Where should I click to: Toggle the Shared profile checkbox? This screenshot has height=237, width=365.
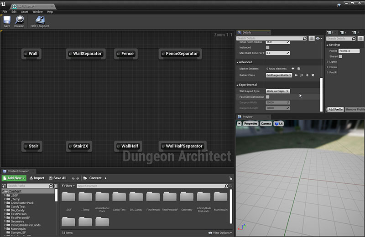[x=340, y=56]
